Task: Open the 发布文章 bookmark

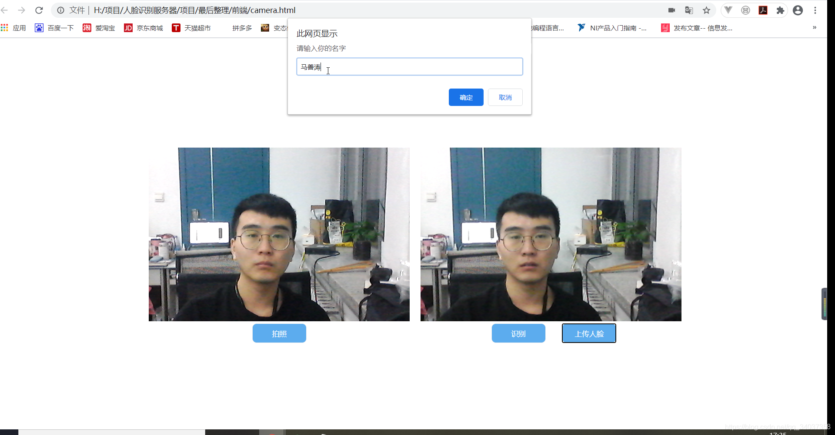Action: [x=697, y=28]
